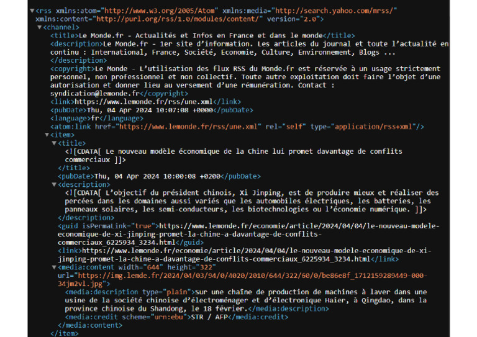The image size is (477, 337).
Task: Collapse the channel element triangle
Action: 39,27
